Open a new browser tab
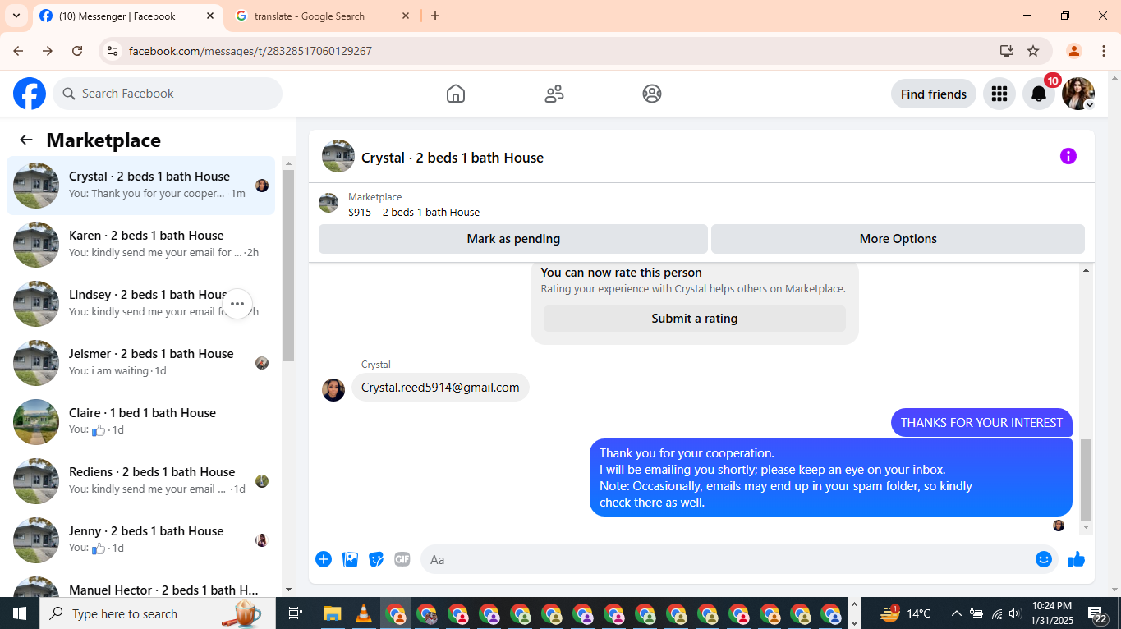Viewport: 1121px width, 629px height. [435, 16]
